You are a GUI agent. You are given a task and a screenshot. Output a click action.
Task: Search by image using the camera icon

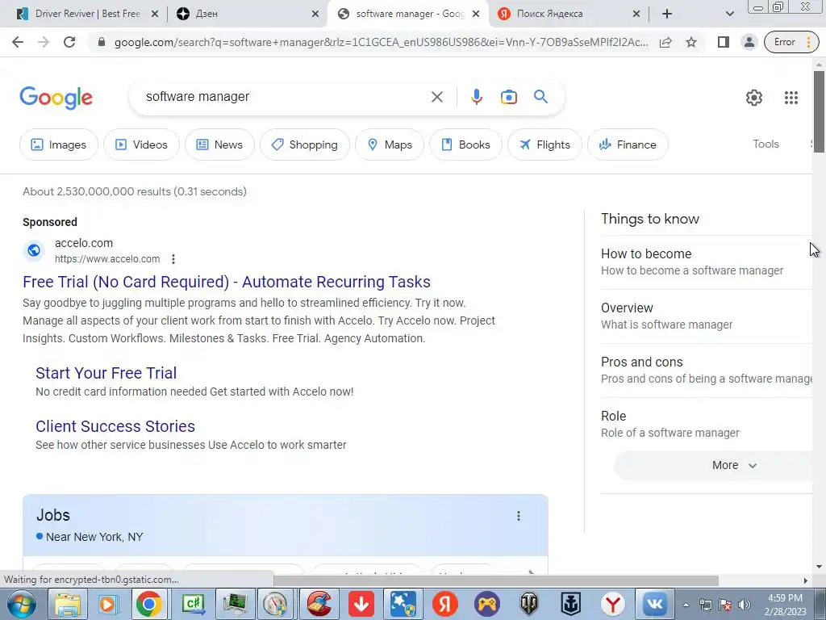pyautogui.click(x=508, y=97)
